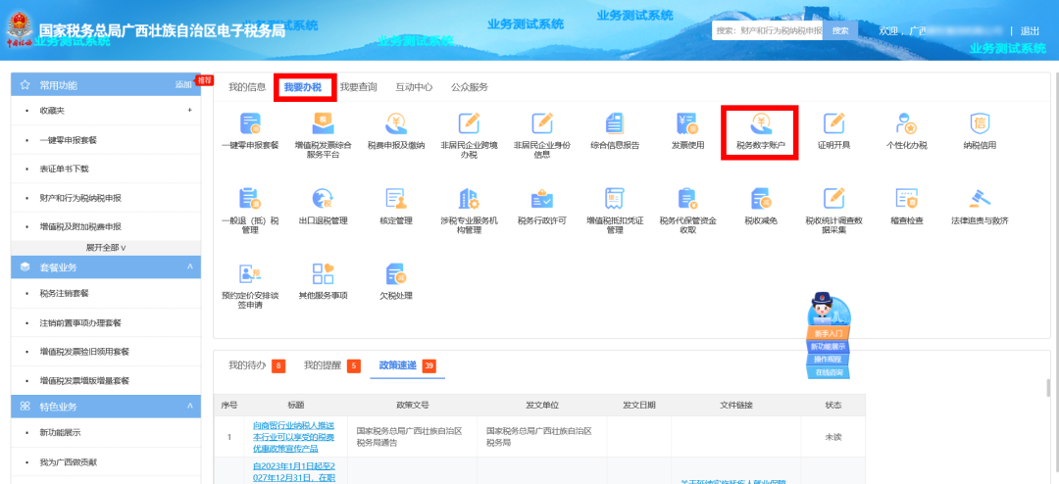Select 我的提醒 tab
Image resolution: width=1059 pixels, height=484 pixels.
(331, 365)
